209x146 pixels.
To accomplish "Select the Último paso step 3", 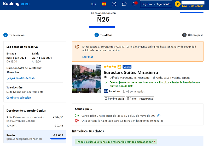I will [193, 35].
